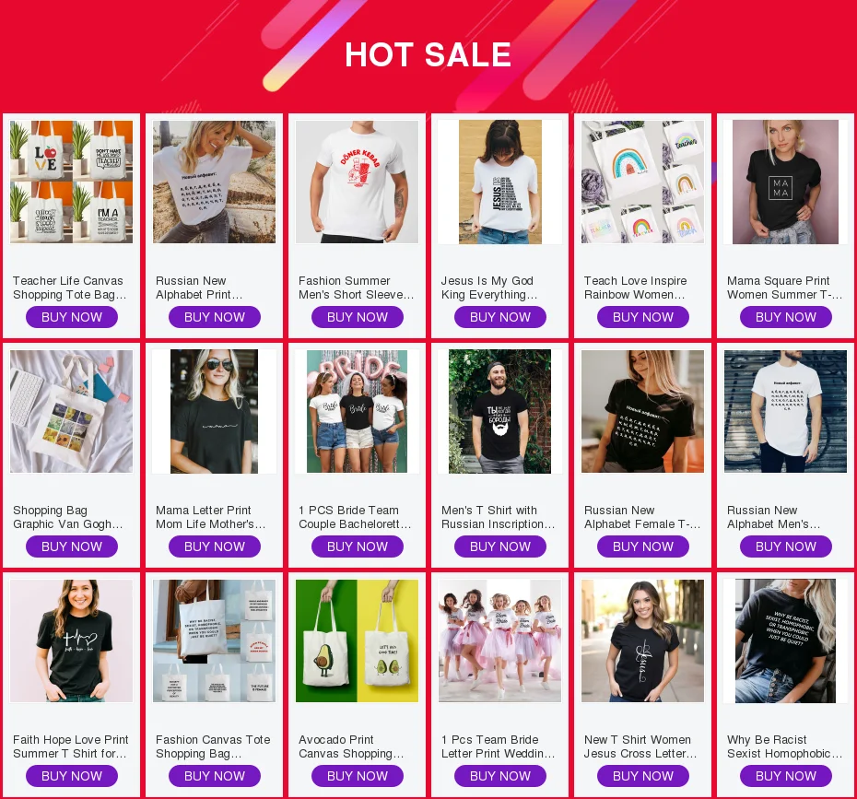The height and width of the screenshot is (799, 857).
Task: Open the Fashion Canvas Tote Shopping Bag picture
Action: (x=214, y=641)
